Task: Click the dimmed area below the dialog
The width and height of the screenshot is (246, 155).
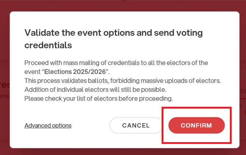Action: (123, 151)
